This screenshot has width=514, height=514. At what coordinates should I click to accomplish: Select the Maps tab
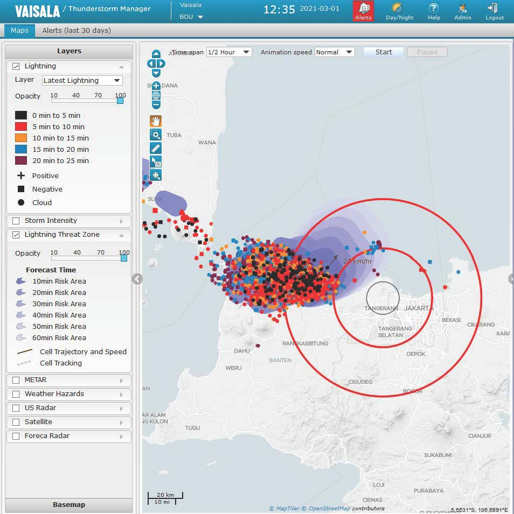click(19, 31)
